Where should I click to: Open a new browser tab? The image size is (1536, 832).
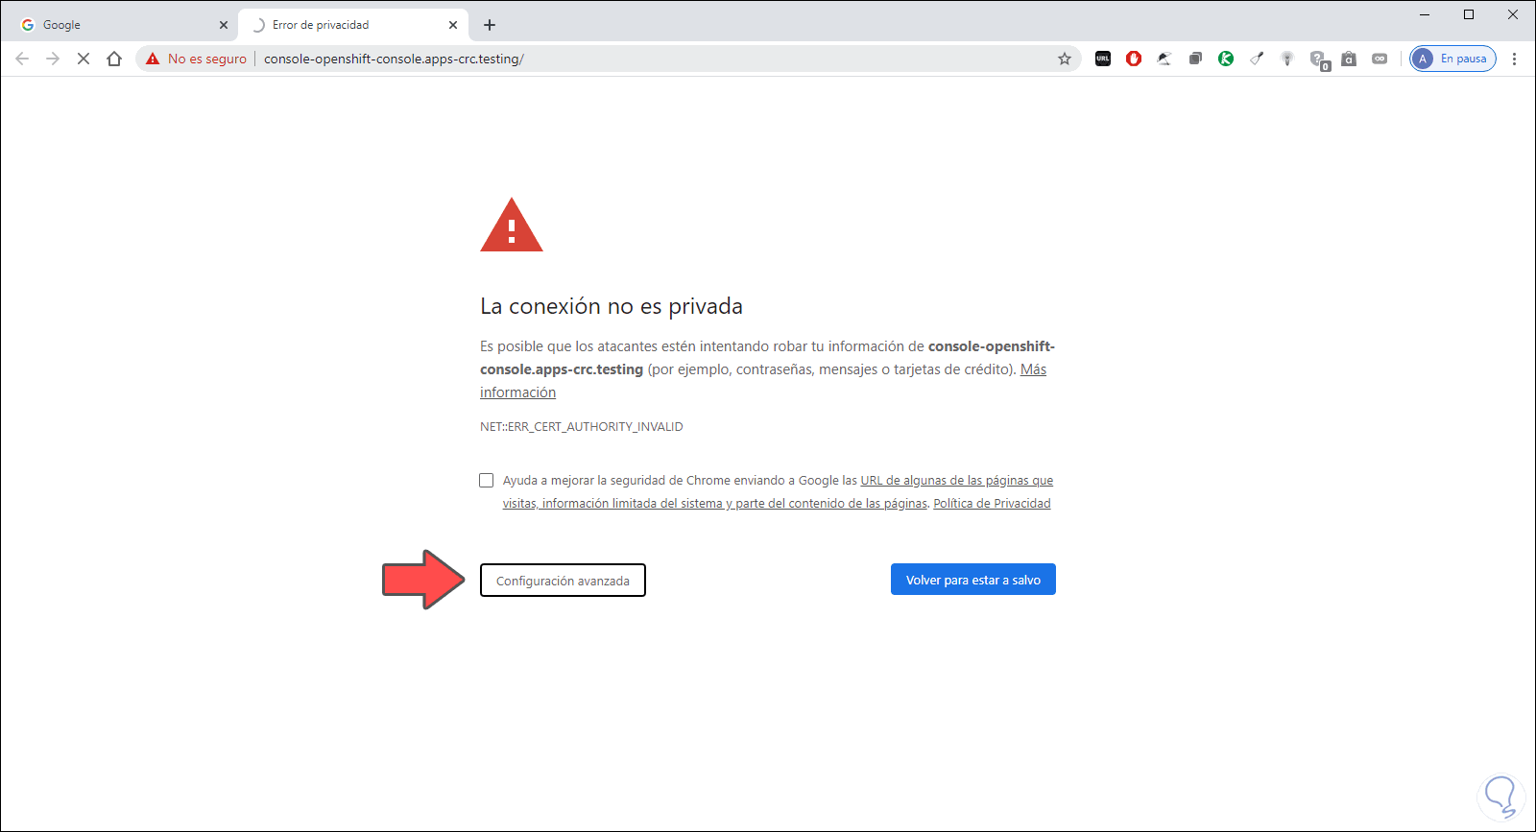490,25
